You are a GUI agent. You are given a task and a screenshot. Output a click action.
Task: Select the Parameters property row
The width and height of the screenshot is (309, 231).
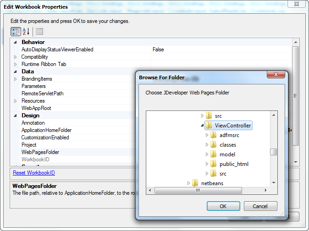33,86
